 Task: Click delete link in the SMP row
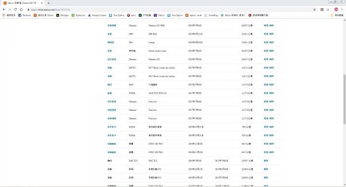click(272, 34)
